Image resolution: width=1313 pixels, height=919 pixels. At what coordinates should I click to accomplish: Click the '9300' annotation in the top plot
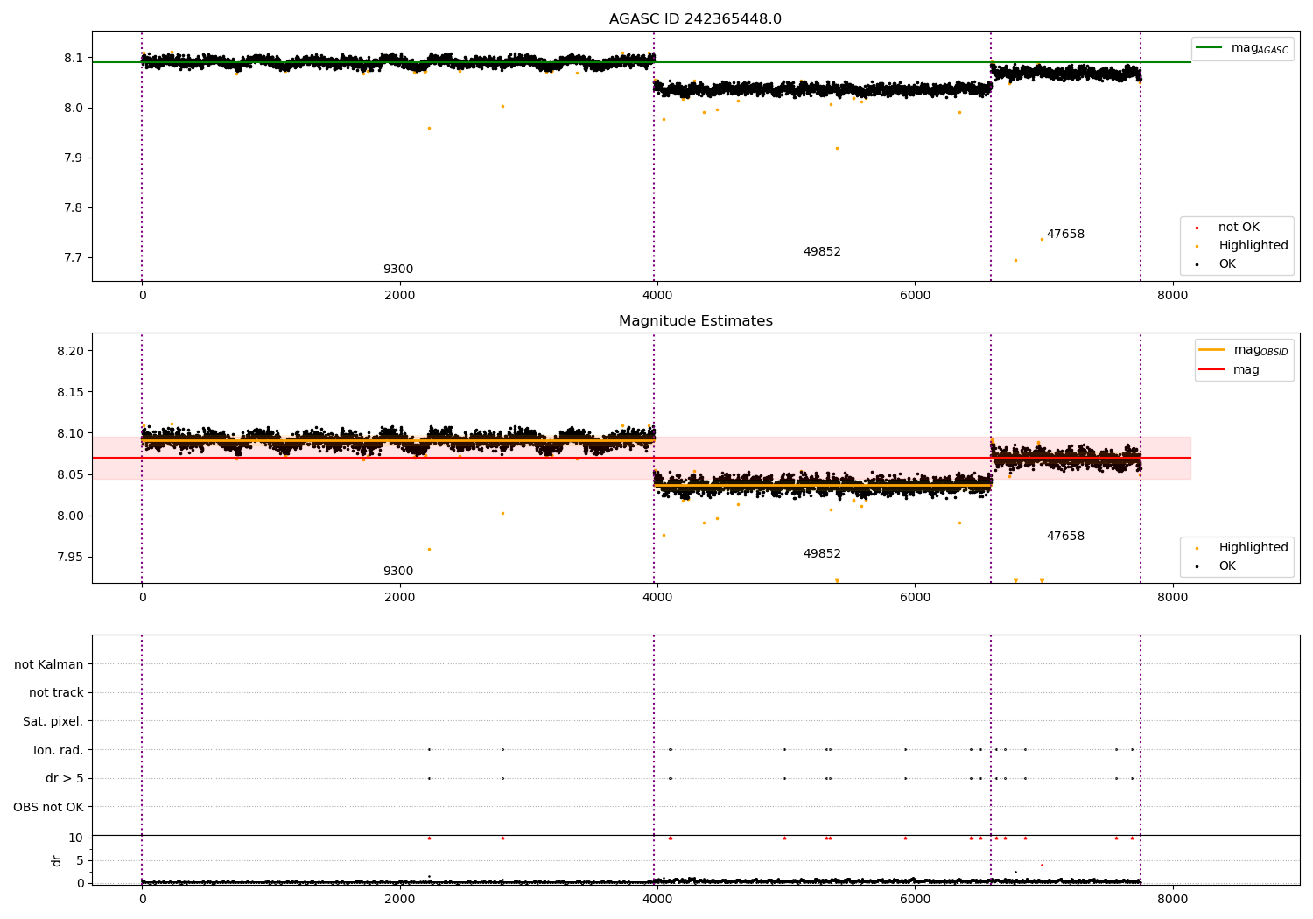pos(398,270)
